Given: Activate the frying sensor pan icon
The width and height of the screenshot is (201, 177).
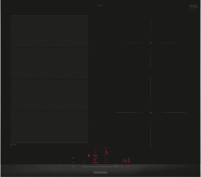Looking at the screenshot, I should [x=122, y=166].
